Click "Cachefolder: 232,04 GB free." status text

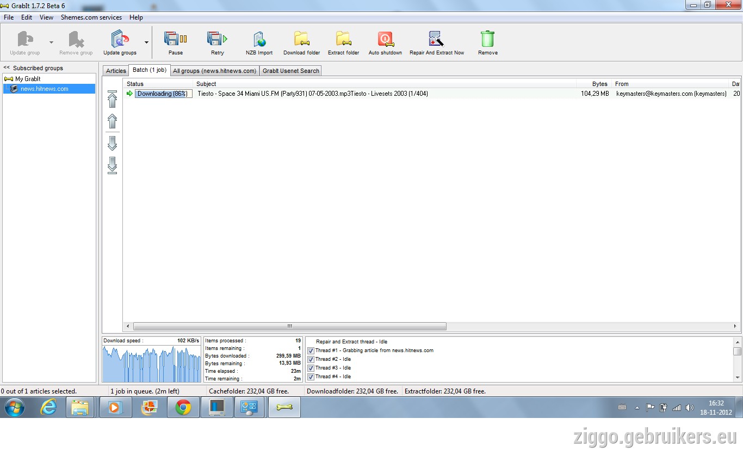tap(249, 391)
